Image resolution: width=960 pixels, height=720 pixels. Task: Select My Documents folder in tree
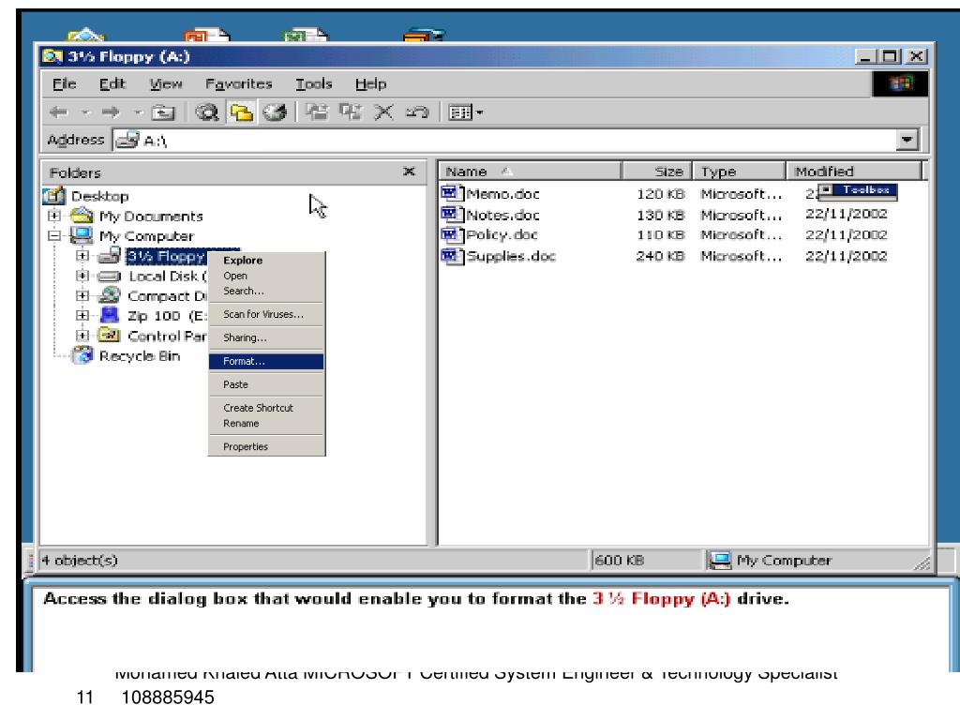(x=151, y=217)
